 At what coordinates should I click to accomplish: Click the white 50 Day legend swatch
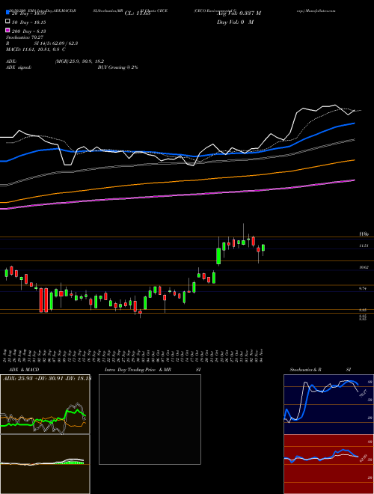7,22
